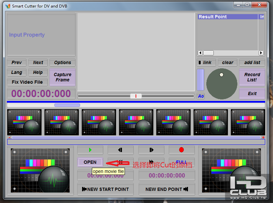Click the Result Point list scrollbar thumb
This screenshot has height=203, width=273.
[208, 53]
